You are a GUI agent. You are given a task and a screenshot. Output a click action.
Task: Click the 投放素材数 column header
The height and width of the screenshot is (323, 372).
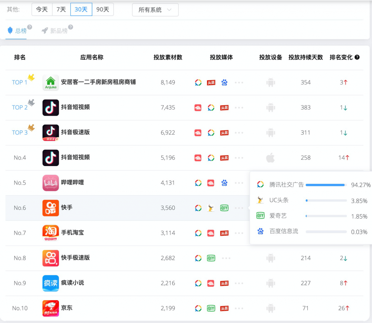click(x=168, y=57)
